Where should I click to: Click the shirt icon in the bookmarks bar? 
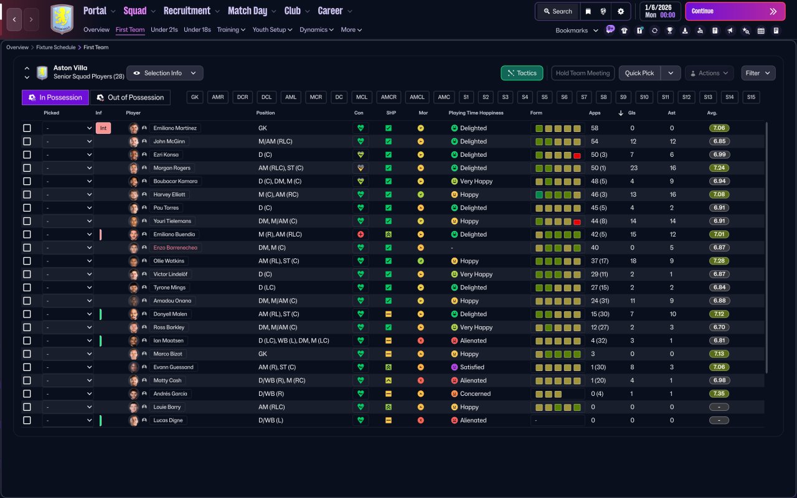coord(625,31)
